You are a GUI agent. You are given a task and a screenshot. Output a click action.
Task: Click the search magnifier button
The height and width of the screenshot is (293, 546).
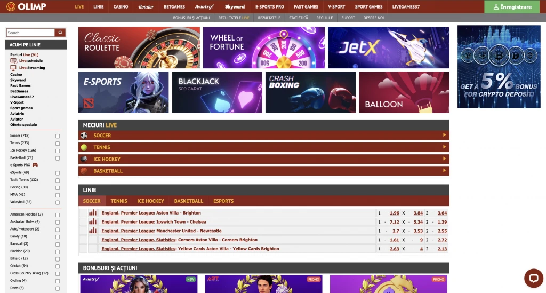(x=60, y=33)
